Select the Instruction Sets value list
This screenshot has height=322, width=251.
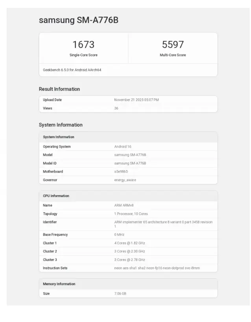pyautogui.click(x=157, y=268)
